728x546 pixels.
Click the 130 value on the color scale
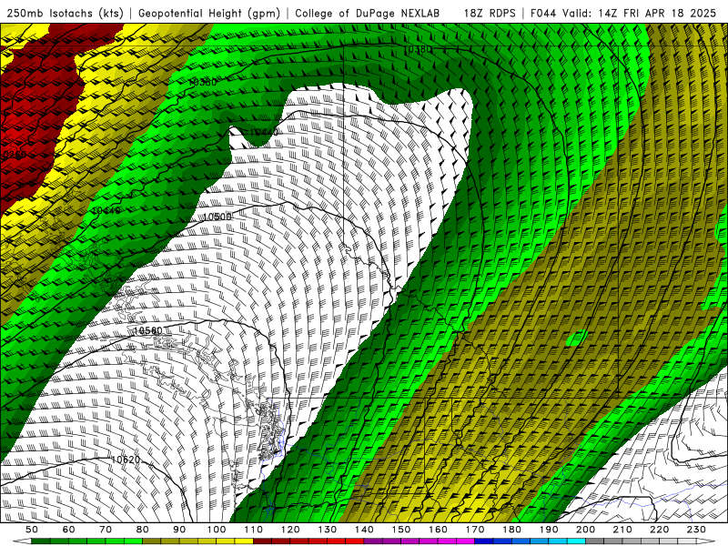(328, 530)
